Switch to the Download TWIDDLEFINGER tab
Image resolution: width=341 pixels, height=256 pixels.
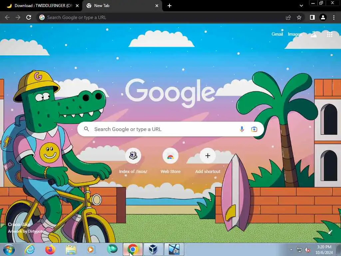(41, 6)
